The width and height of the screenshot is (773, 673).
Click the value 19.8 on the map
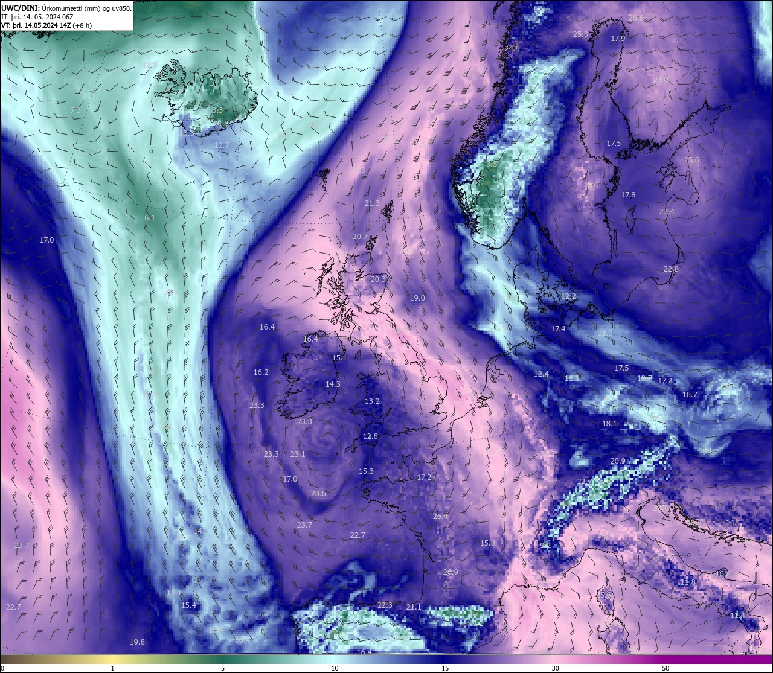click(x=137, y=642)
